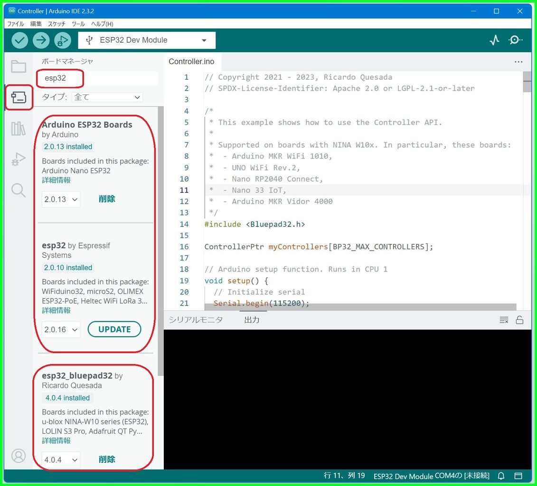
Task: Start debugging with the debug toolbar icon
Action: tap(62, 40)
